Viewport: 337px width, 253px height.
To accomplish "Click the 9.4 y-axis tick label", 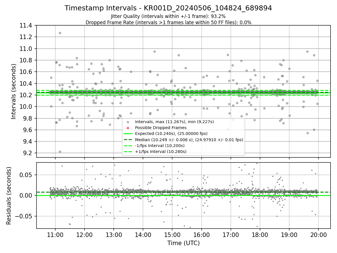I will 28,142.
